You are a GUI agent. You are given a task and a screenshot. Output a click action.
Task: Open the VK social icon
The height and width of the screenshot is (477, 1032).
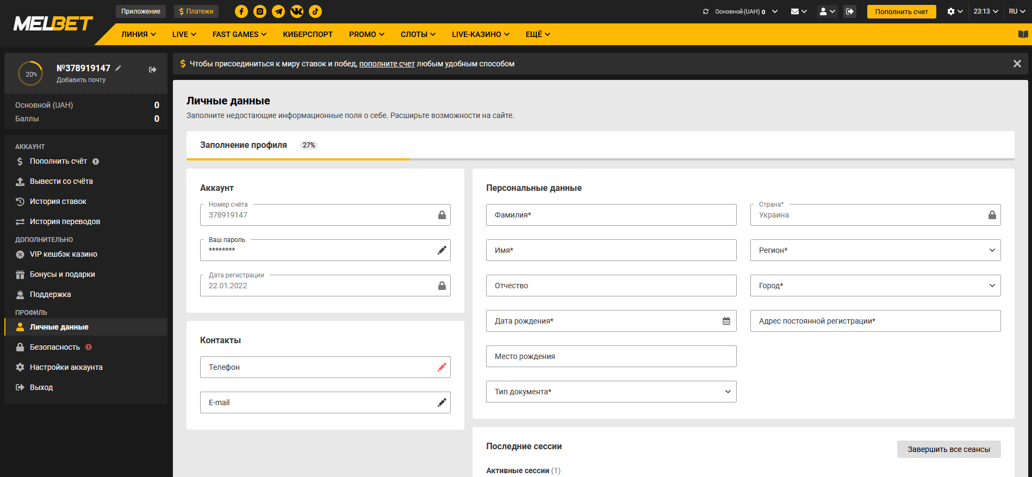pos(297,11)
